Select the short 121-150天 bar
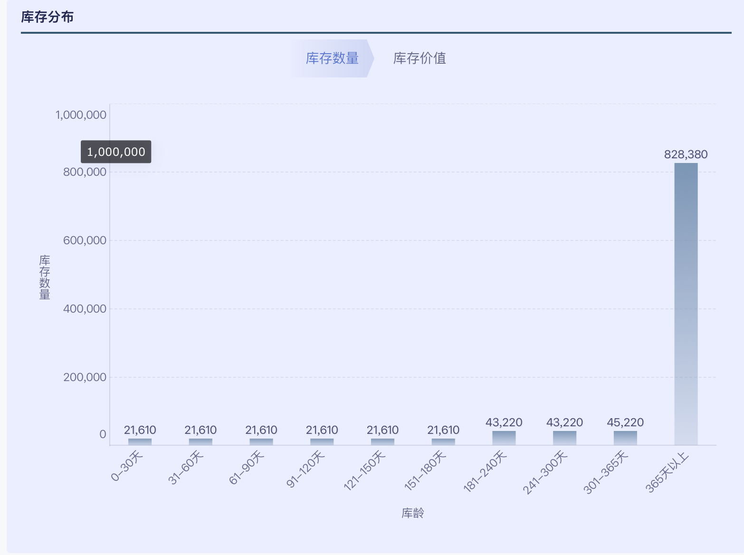This screenshot has height=555, width=744. [382, 442]
